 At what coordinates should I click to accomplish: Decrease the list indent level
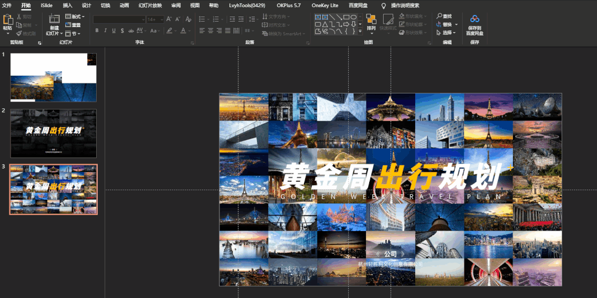(232, 19)
